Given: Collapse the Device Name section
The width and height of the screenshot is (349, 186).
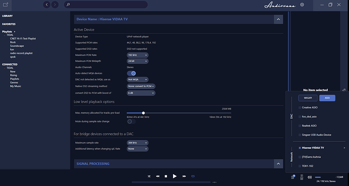Looking at the screenshot, I should [x=279, y=19].
